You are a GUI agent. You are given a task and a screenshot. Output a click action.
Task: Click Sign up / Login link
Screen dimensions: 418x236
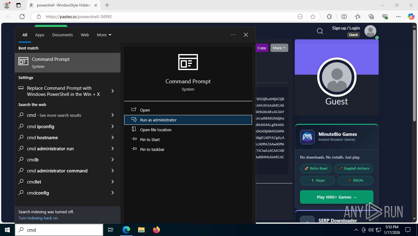point(346,28)
